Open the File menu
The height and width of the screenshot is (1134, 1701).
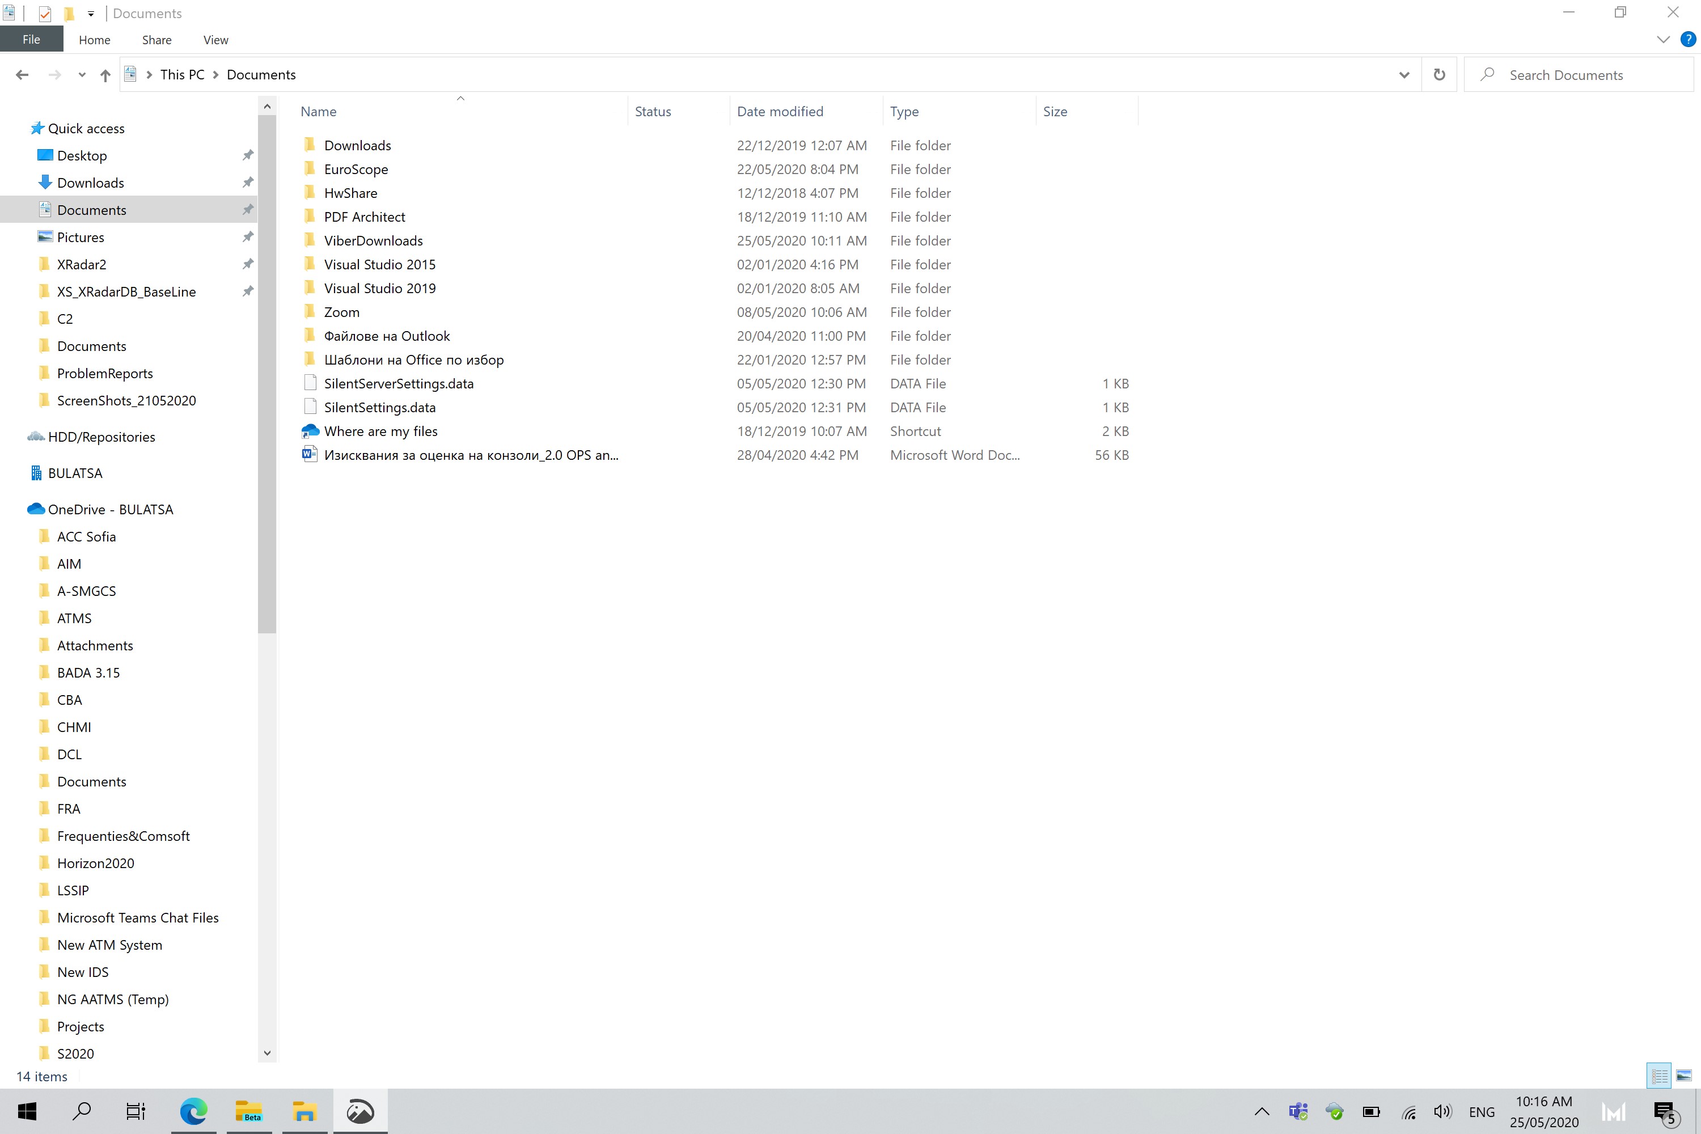click(x=31, y=39)
